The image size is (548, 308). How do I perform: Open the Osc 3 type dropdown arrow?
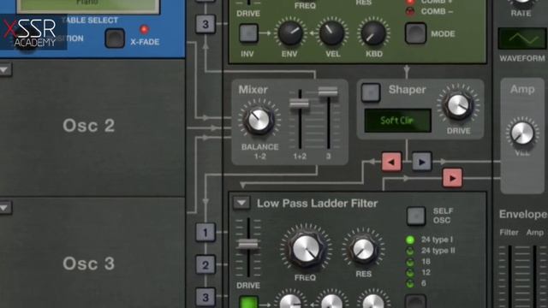click(5, 208)
